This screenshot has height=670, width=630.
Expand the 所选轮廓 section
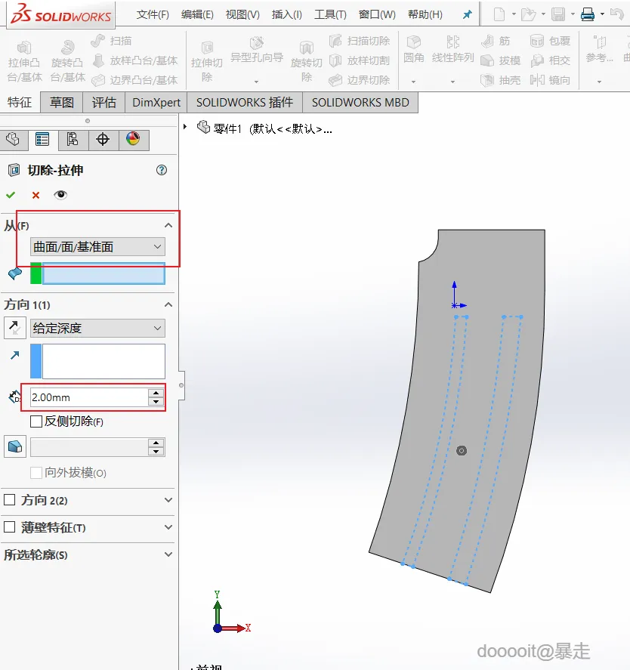click(168, 554)
